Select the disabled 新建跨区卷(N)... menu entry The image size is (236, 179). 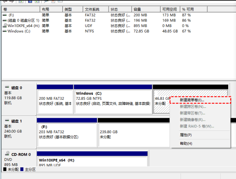pyautogui.click(x=200, y=107)
